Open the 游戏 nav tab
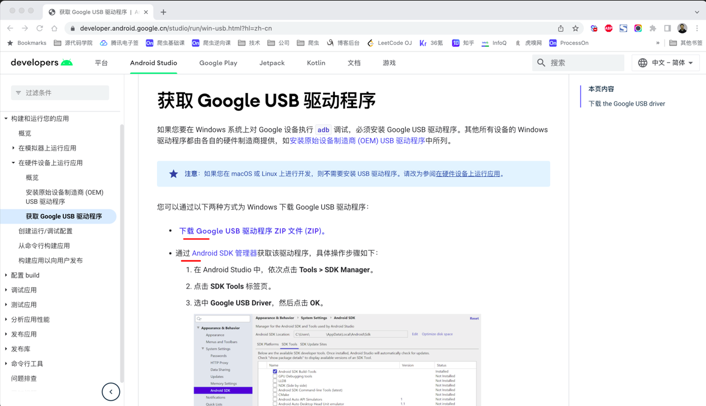Viewport: 706px width, 406px height. click(389, 62)
